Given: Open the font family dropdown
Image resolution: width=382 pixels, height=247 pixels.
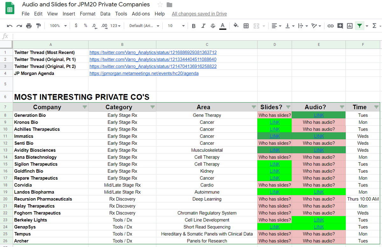Looking at the screenshot, I should (144, 26).
